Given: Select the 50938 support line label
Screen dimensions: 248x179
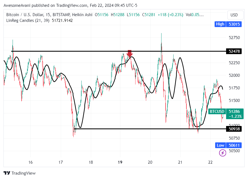Looking at the screenshot, I should coord(234,129).
